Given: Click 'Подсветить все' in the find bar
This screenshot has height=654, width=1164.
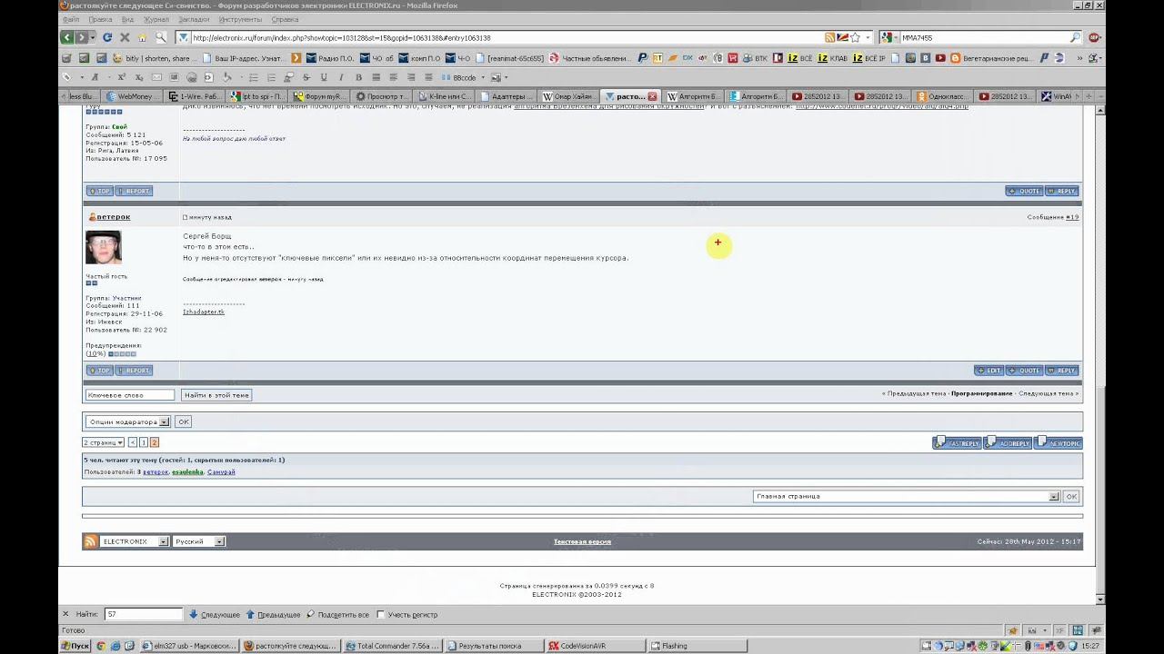Looking at the screenshot, I should (337, 615).
